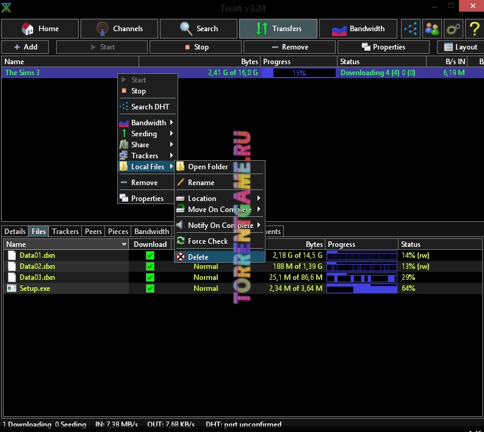Expand the Seeding submenu

(x=148, y=134)
